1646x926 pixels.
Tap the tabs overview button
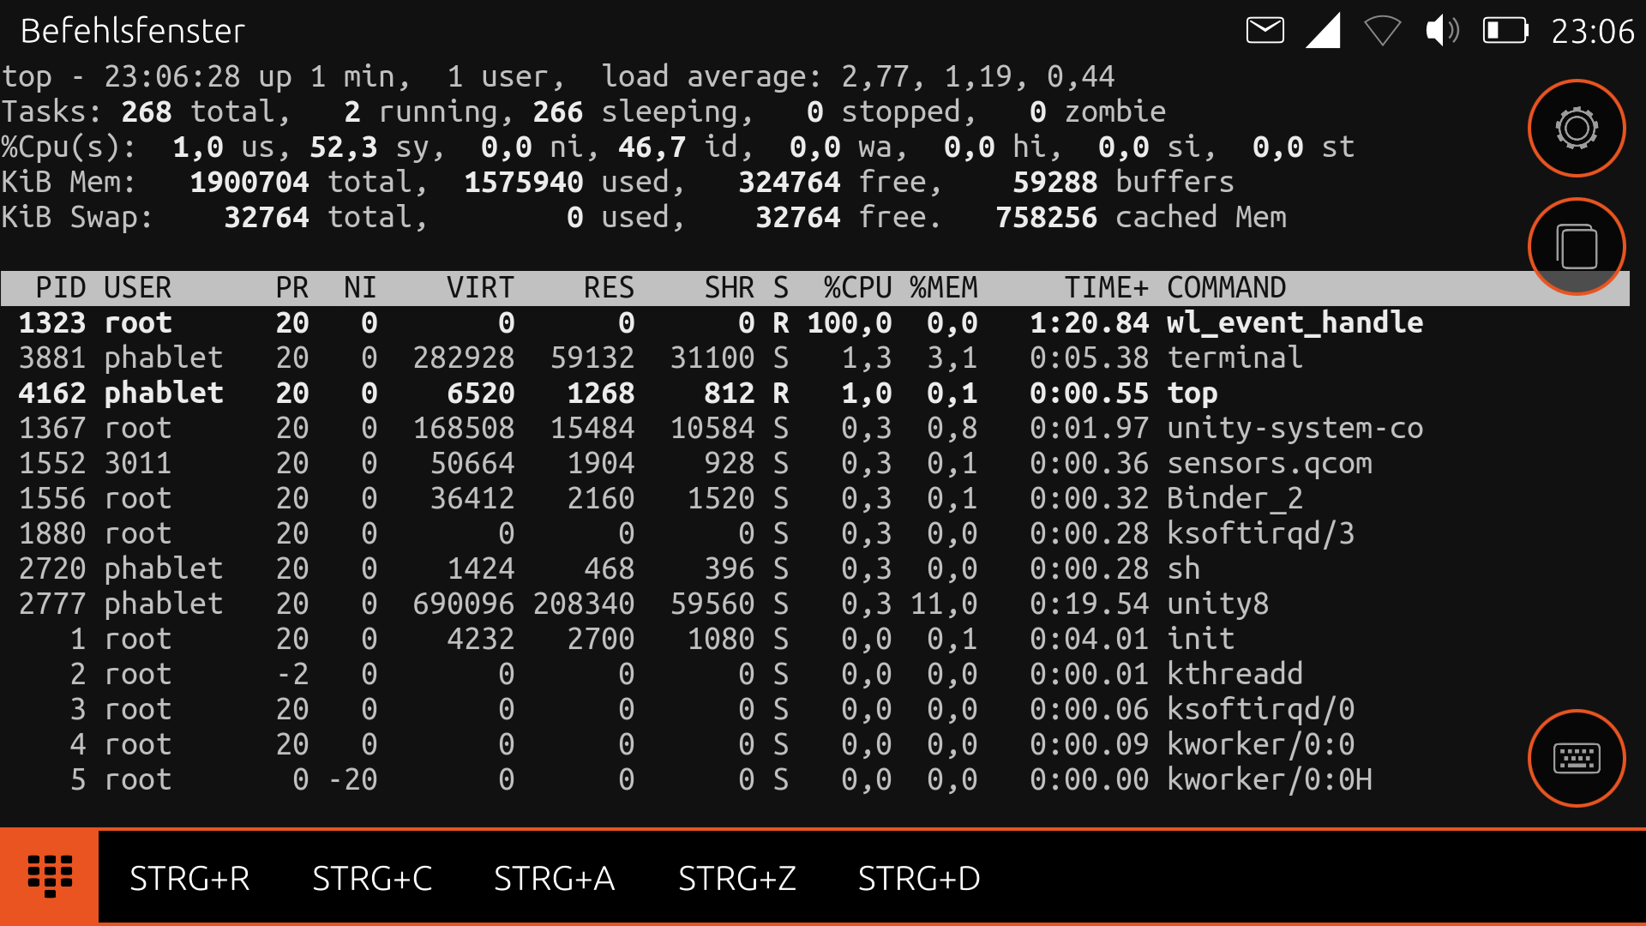pos(1576,247)
